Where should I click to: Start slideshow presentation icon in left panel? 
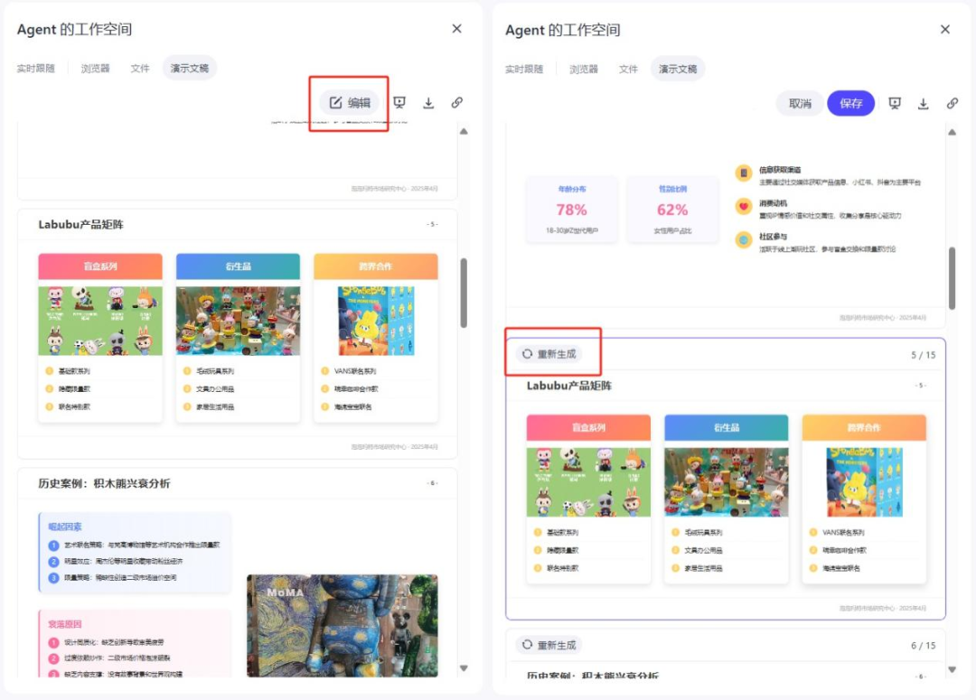point(399,103)
